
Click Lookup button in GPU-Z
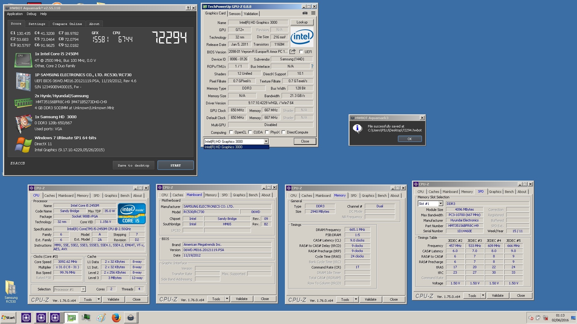(302, 22)
